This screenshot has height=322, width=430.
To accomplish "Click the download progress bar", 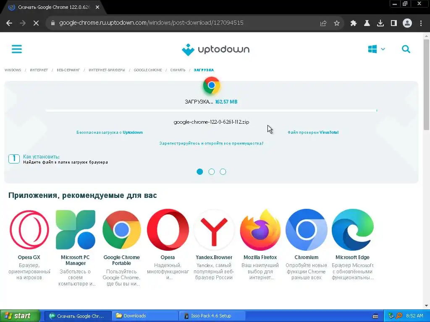I will 211,110.
